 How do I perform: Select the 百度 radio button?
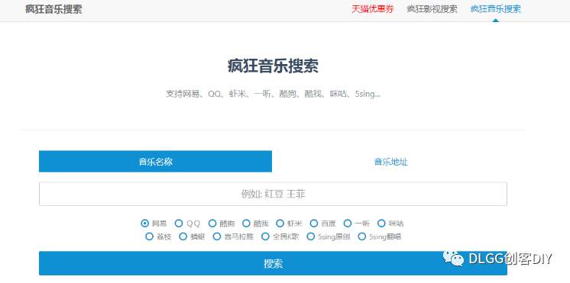pyautogui.click(x=314, y=224)
